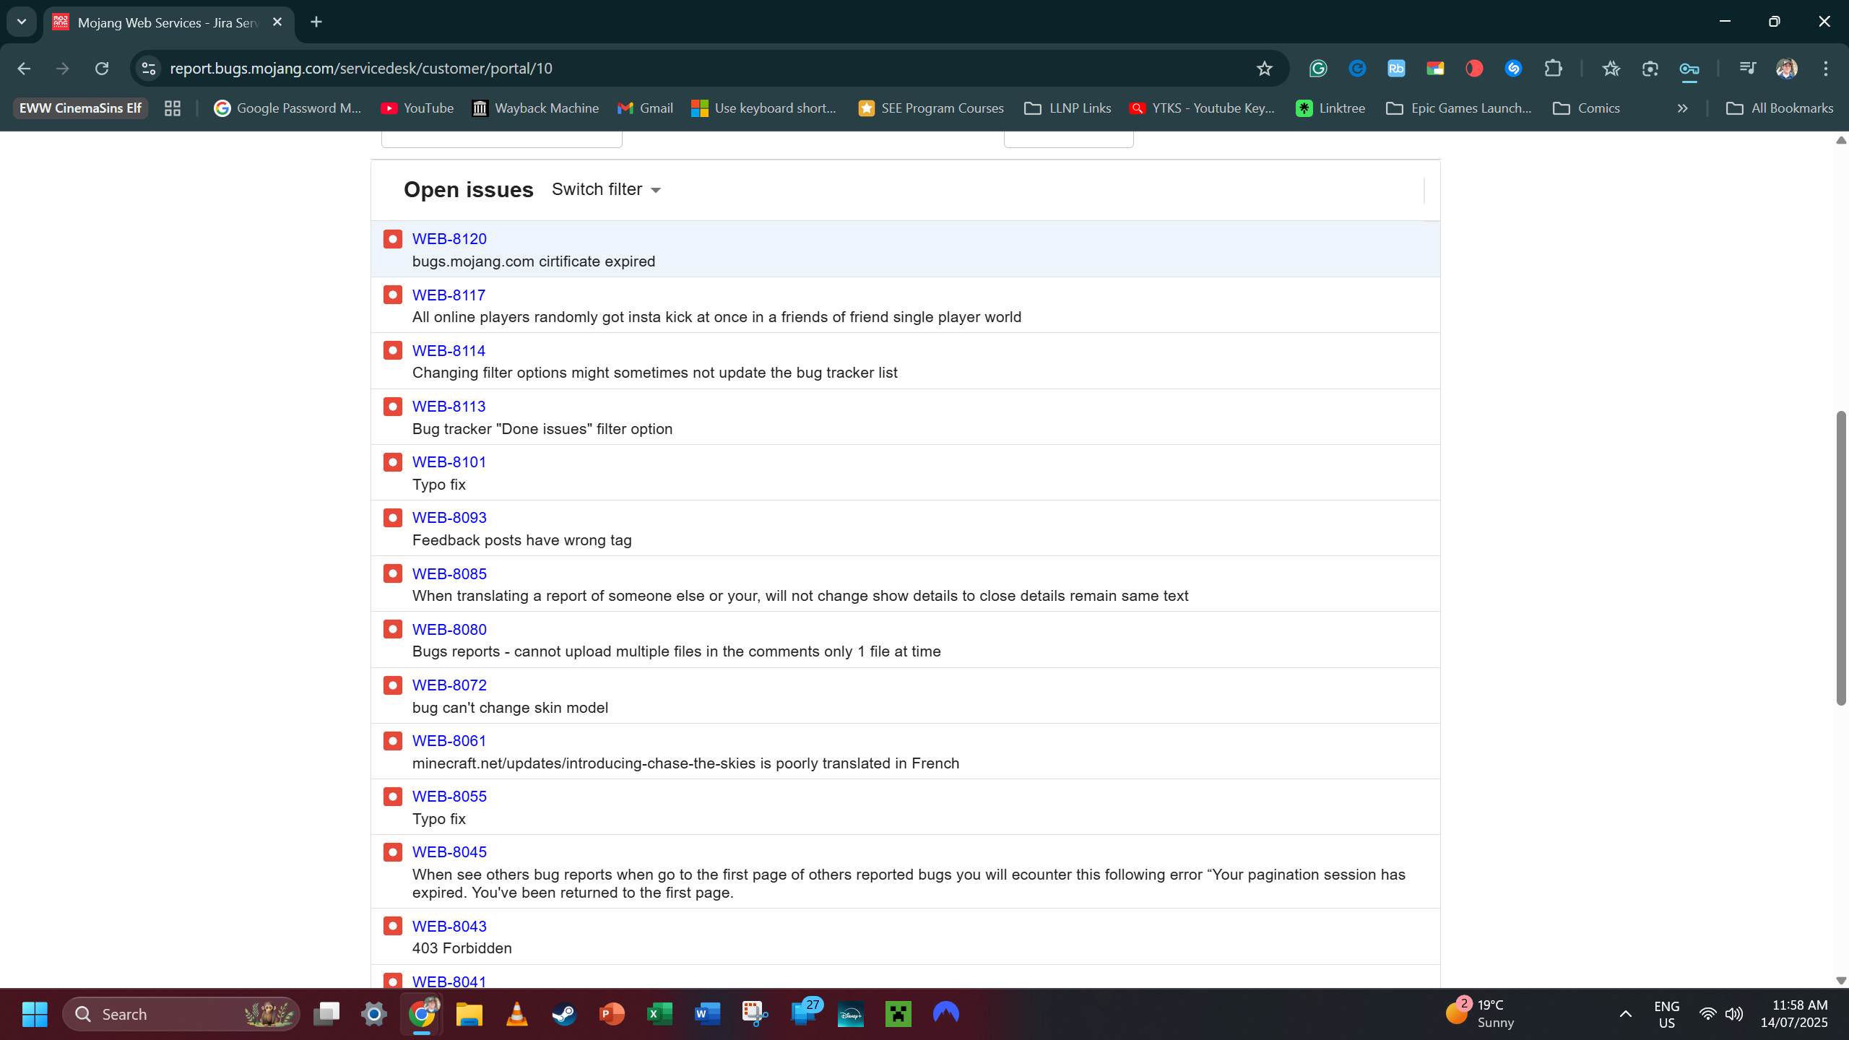Open the Minecraft launcher from the taskbar
The height and width of the screenshot is (1040, 1849).
tap(898, 1014)
